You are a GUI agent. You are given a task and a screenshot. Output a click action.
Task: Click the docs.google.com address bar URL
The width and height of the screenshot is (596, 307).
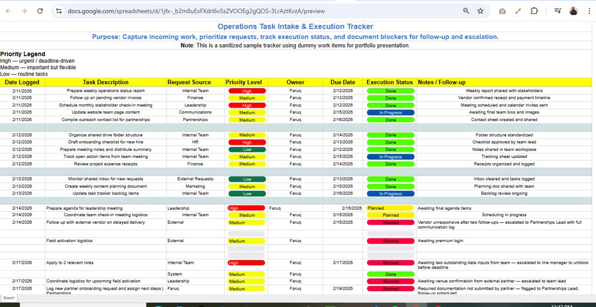[196, 11]
